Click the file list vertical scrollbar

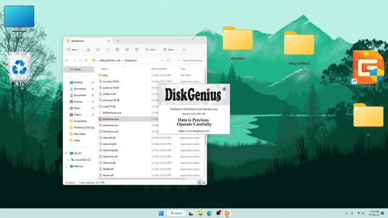[205, 107]
